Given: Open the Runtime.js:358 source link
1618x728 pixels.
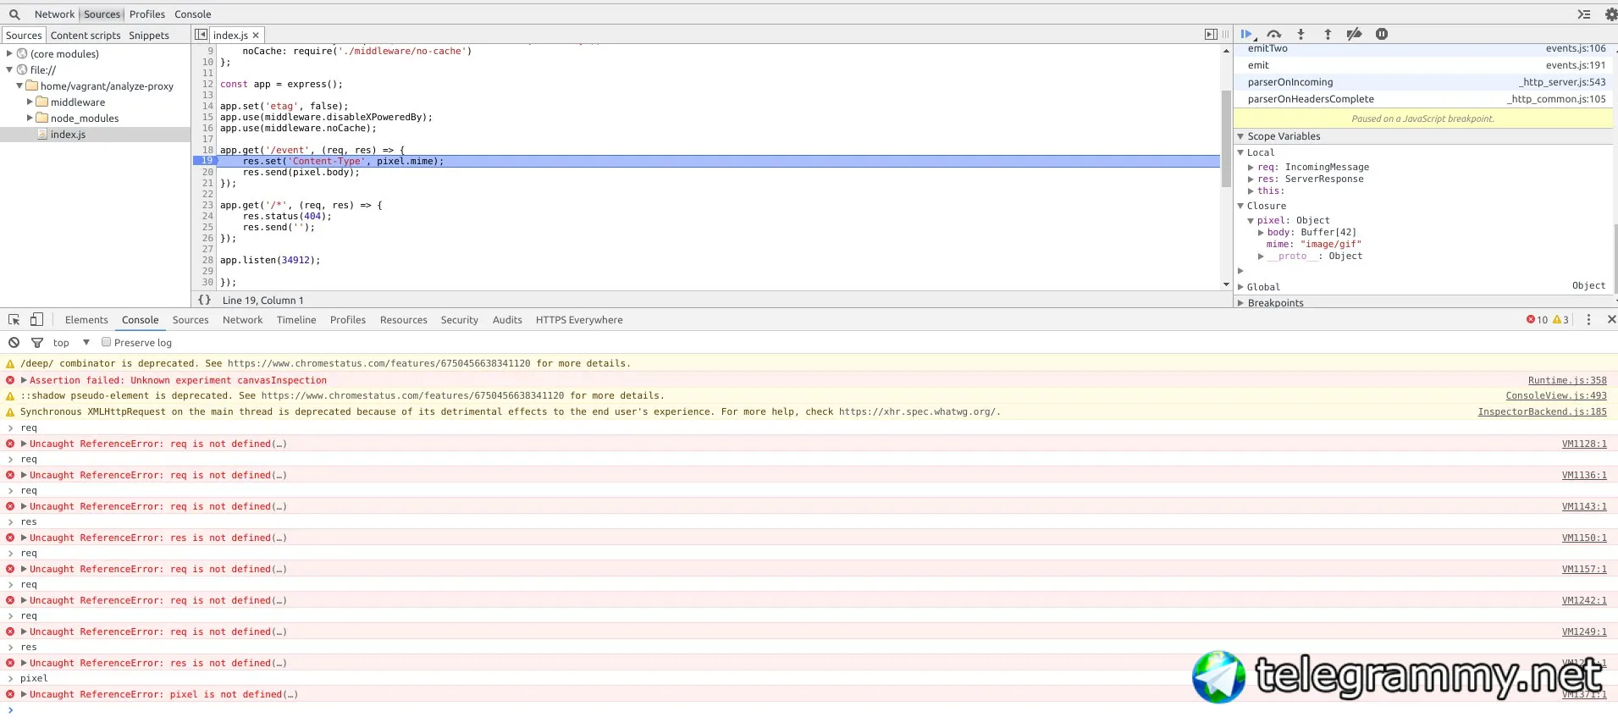Looking at the screenshot, I should tap(1567, 381).
